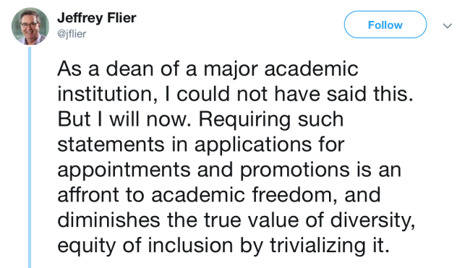
Task: Click the word "major" in the first line
Action: pyautogui.click(x=231, y=70)
